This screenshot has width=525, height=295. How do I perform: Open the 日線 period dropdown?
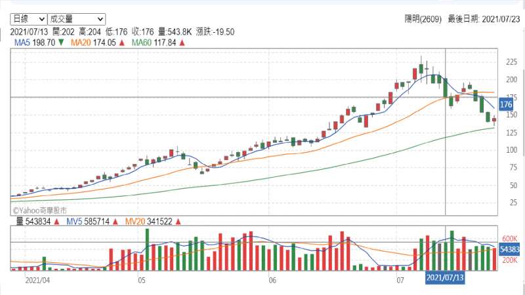click(x=29, y=19)
